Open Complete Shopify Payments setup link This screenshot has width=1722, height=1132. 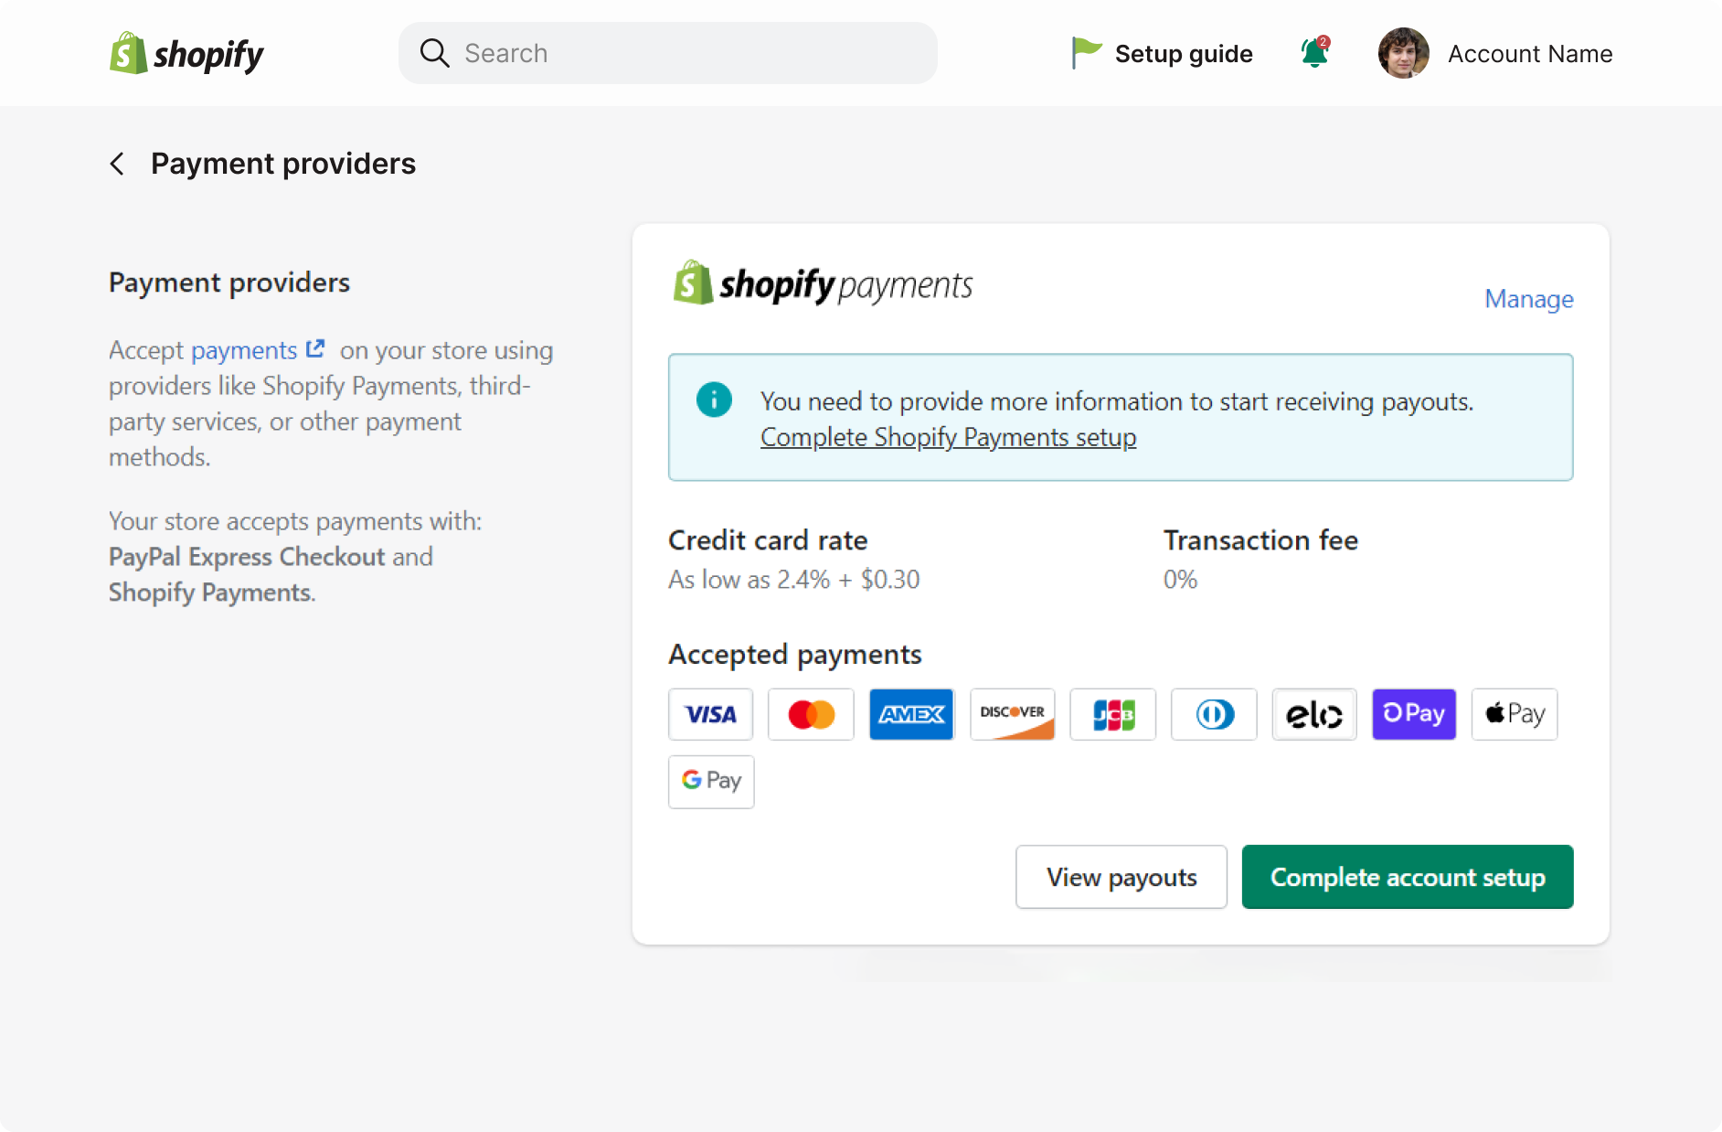pyautogui.click(x=948, y=437)
